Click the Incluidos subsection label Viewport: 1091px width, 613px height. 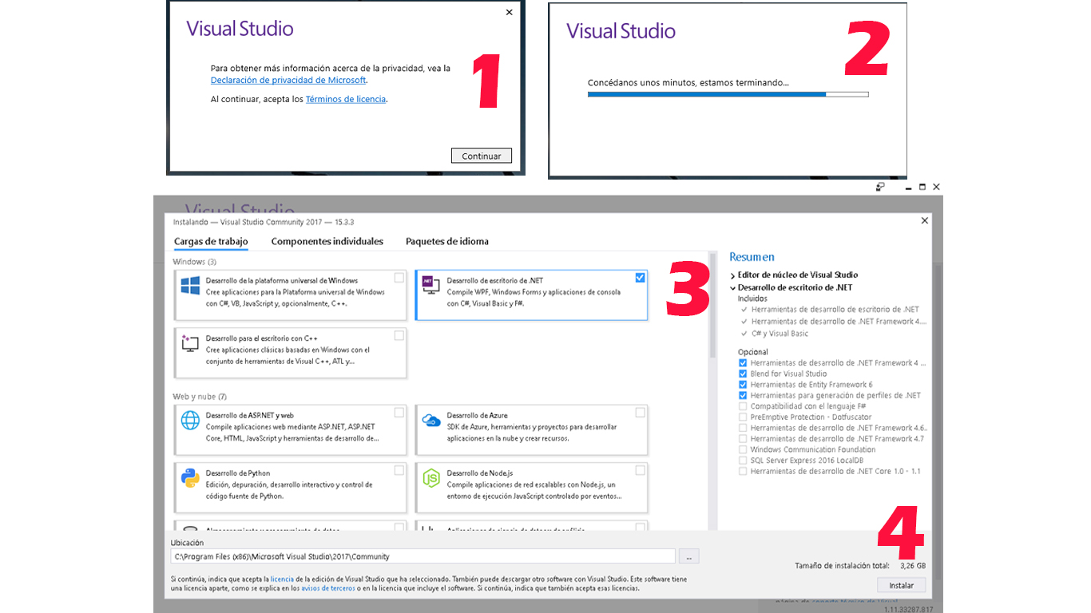click(x=752, y=299)
